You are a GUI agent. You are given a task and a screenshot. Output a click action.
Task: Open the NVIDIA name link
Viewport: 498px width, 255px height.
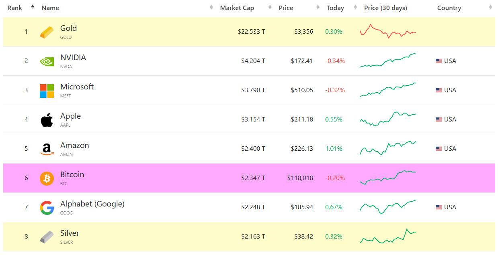pos(73,58)
